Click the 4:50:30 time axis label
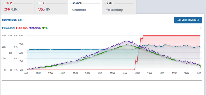Screen dimensions: 206x95 [x=199, y=73]
